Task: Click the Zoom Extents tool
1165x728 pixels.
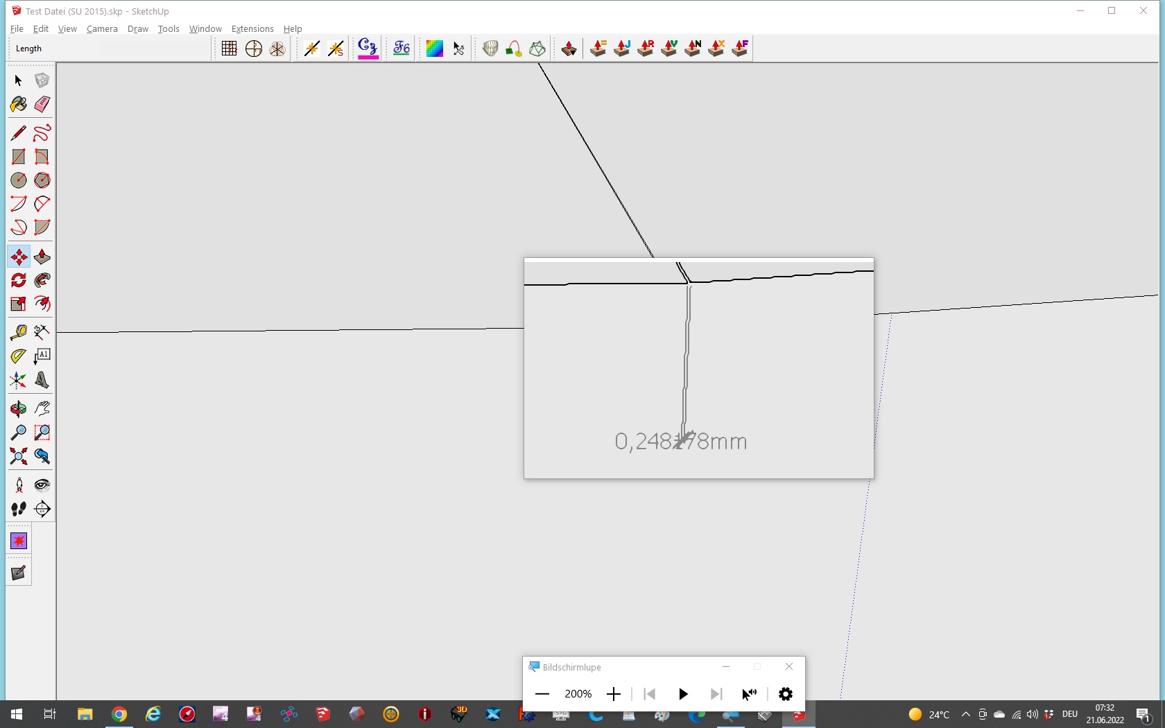Action: (x=19, y=456)
